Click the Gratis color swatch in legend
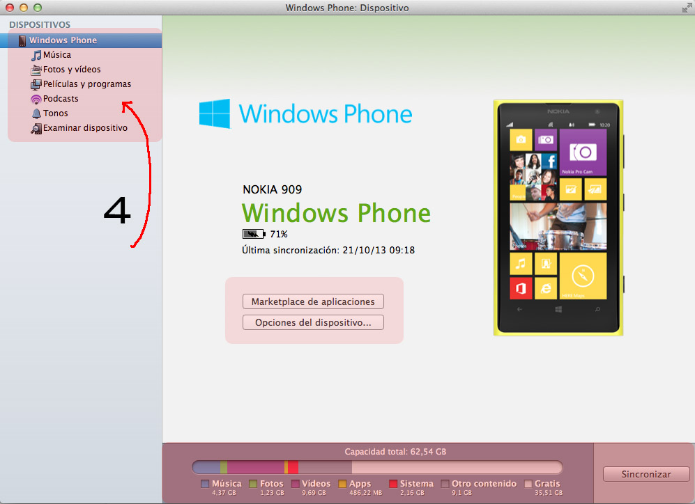The height and width of the screenshot is (504, 695). point(528,484)
